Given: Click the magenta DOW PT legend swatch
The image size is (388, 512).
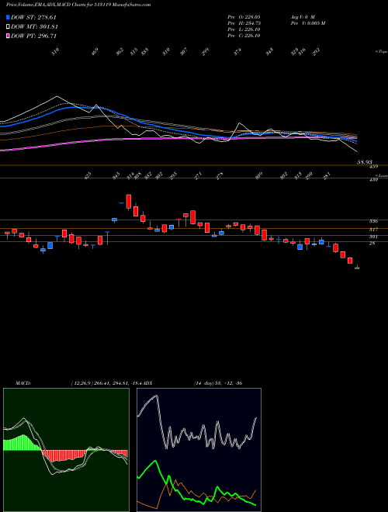Looking at the screenshot, I should (8, 36).
